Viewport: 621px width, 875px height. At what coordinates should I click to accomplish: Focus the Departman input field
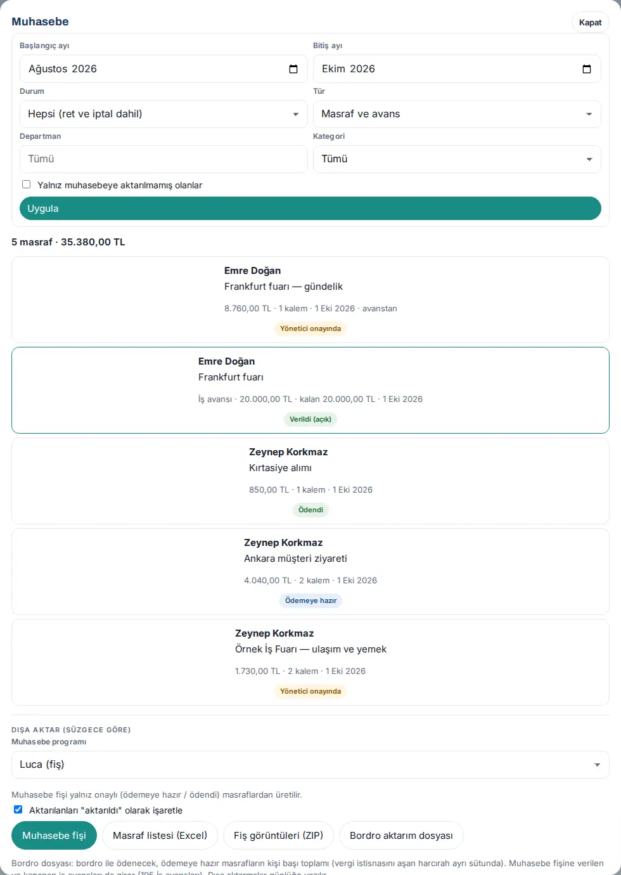(x=163, y=159)
